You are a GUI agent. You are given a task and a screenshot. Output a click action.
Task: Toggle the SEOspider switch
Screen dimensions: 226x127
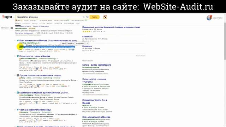coord(11,28)
